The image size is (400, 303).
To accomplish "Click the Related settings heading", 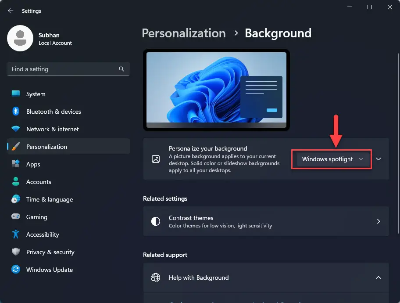I will click(165, 198).
